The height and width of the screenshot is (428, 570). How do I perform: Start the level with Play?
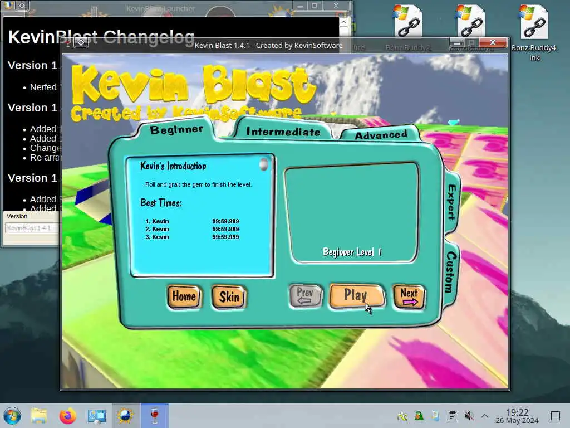coord(356,295)
